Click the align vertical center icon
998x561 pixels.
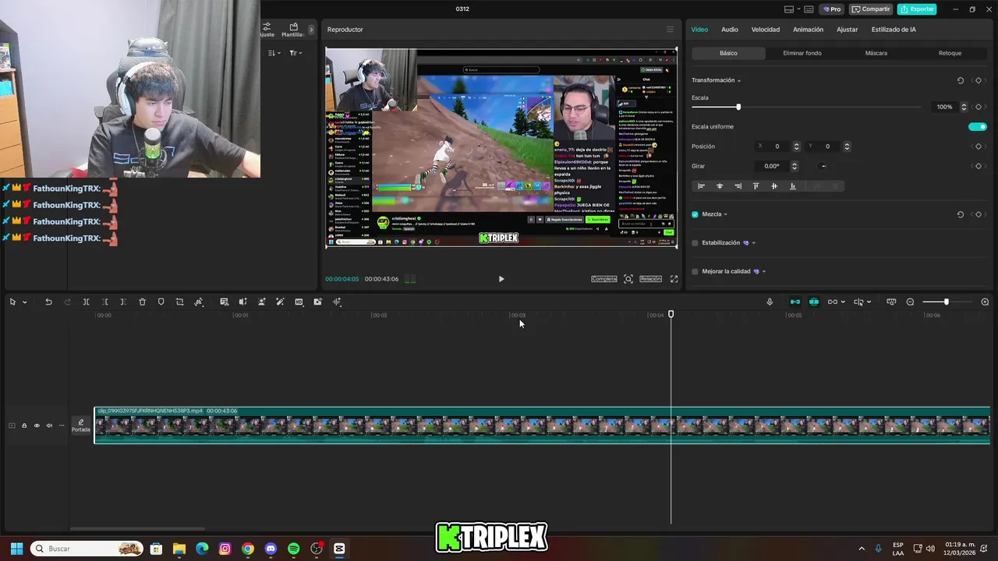tap(774, 186)
